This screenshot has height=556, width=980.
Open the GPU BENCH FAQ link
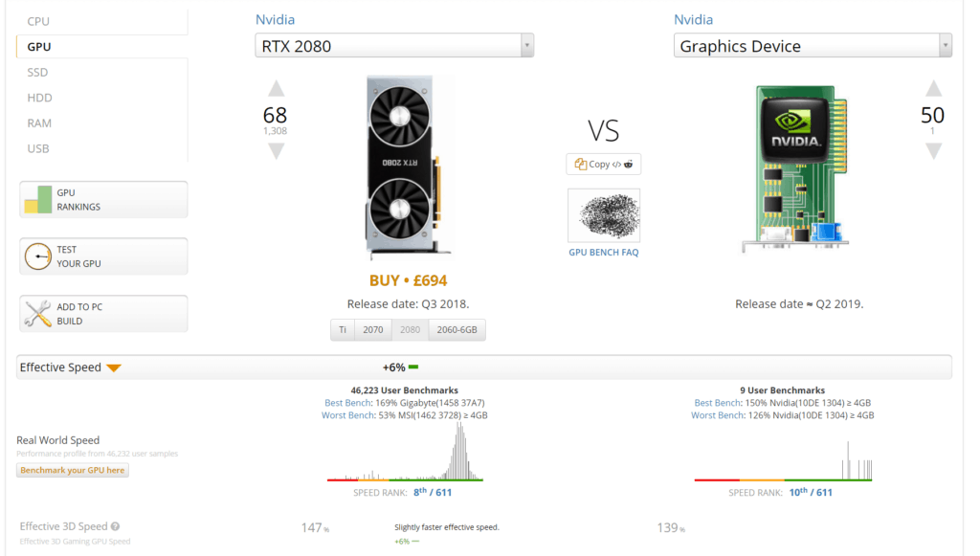click(603, 253)
